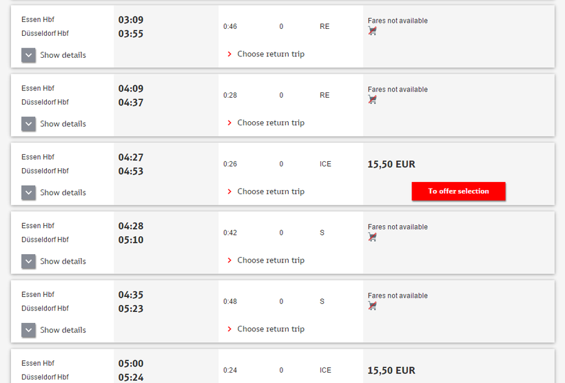Screen dimensions: 565x383
Task: Expand details for the 03:09 connection
Action: pos(28,55)
